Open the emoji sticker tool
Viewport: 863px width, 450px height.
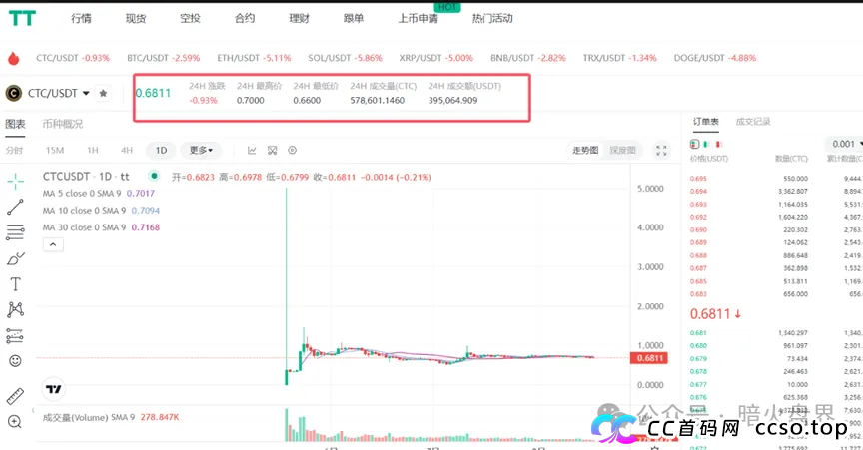click(15, 361)
